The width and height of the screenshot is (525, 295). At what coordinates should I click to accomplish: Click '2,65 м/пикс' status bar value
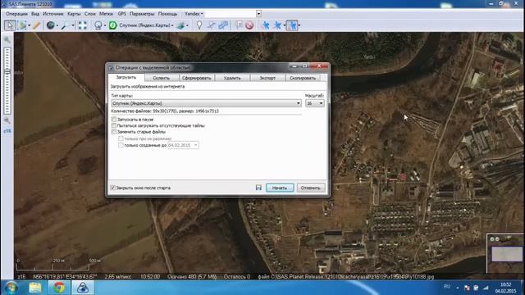(x=118, y=277)
